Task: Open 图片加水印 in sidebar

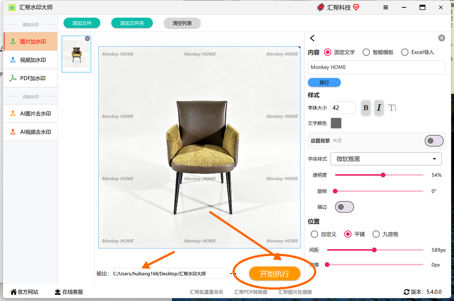Action: tap(30, 42)
